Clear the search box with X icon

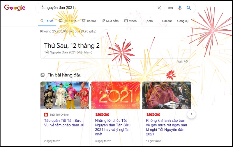coord(159,8)
